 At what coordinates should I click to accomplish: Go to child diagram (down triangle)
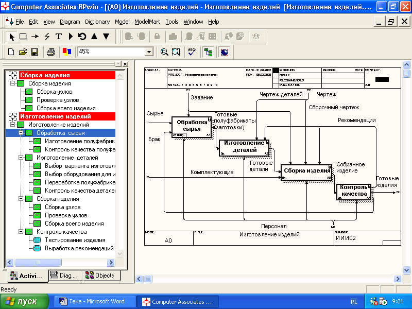(106, 37)
